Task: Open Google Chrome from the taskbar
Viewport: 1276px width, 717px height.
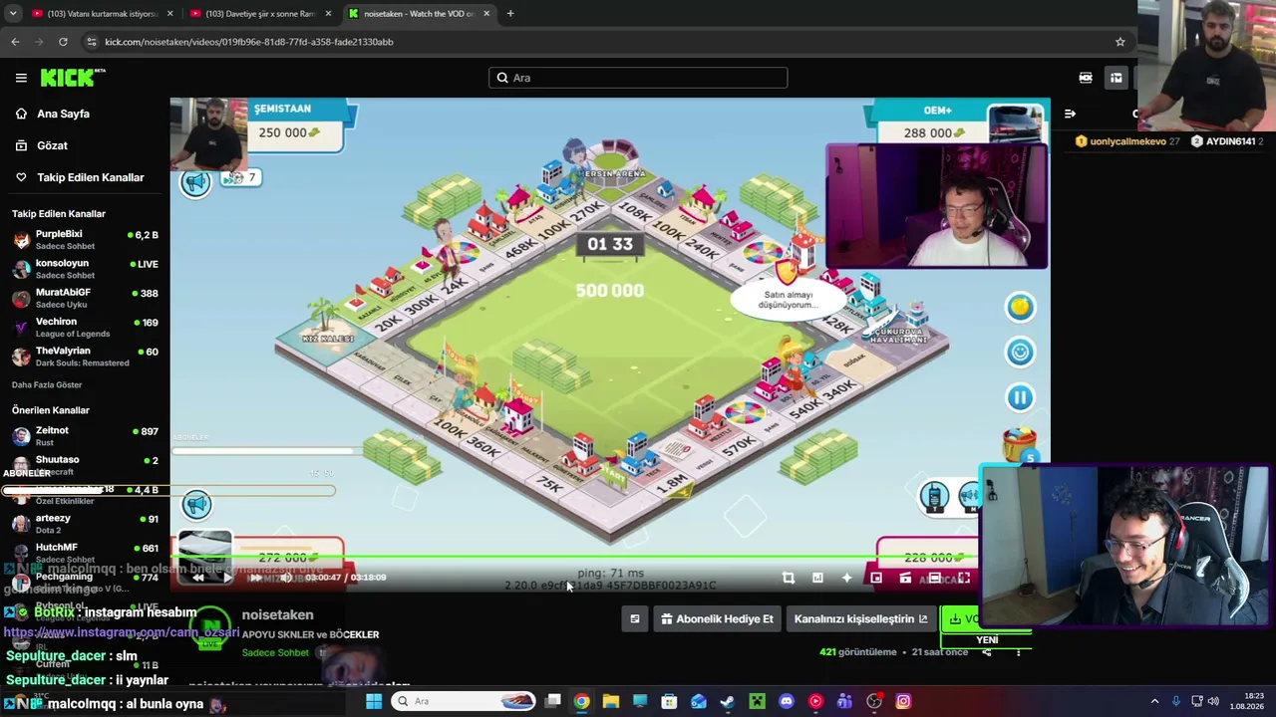Action: click(582, 701)
